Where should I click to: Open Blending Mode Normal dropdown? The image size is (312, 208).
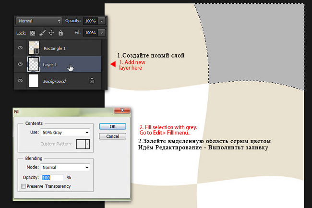(65, 167)
